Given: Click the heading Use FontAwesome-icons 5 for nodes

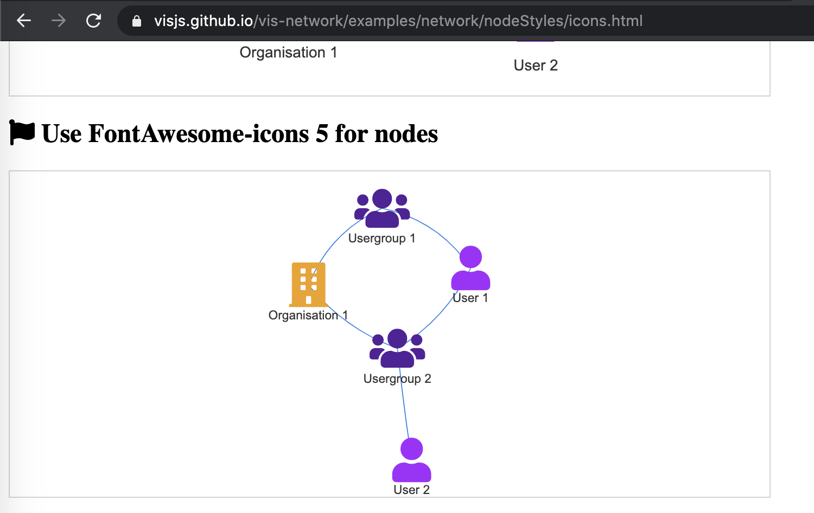Looking at the screenshot, I should coord(239,133).
